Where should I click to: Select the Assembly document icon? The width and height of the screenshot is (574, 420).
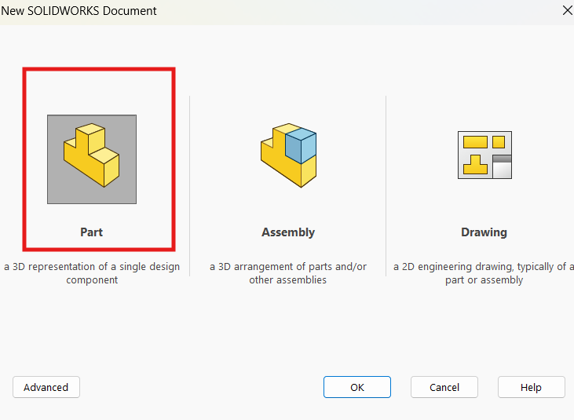coord(288,154)
